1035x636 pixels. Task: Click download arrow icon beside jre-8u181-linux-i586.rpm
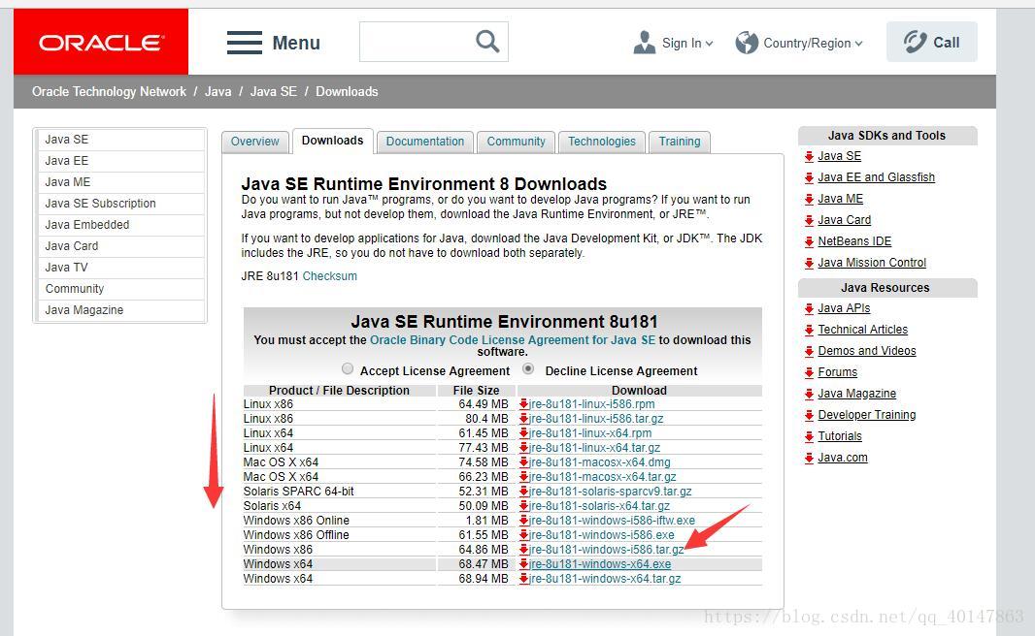click(523, 404)
